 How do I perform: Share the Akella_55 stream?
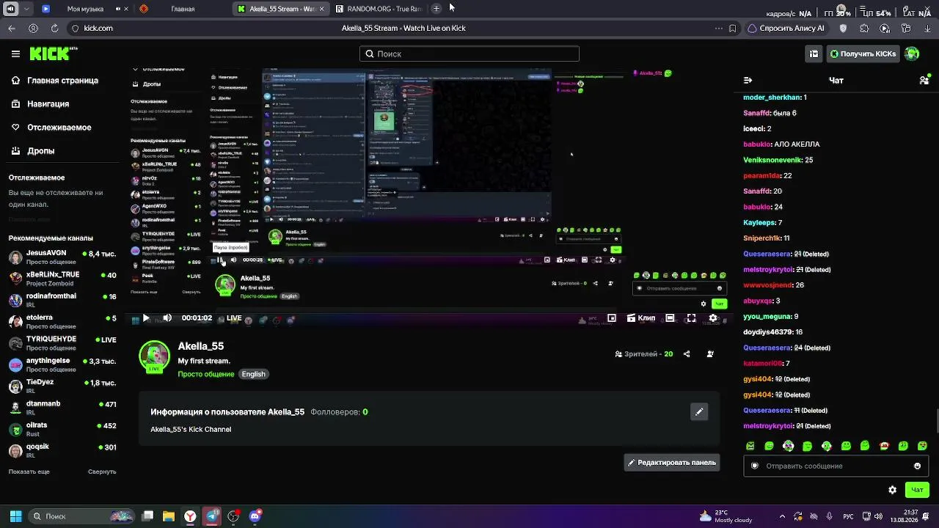point(687,354)
